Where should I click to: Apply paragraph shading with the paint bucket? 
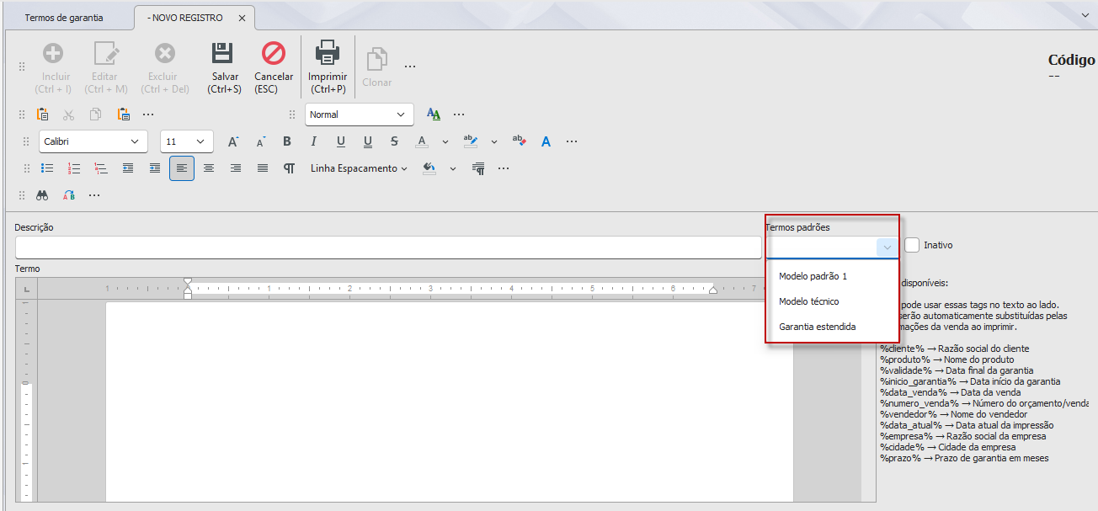(x=429, y=168)
